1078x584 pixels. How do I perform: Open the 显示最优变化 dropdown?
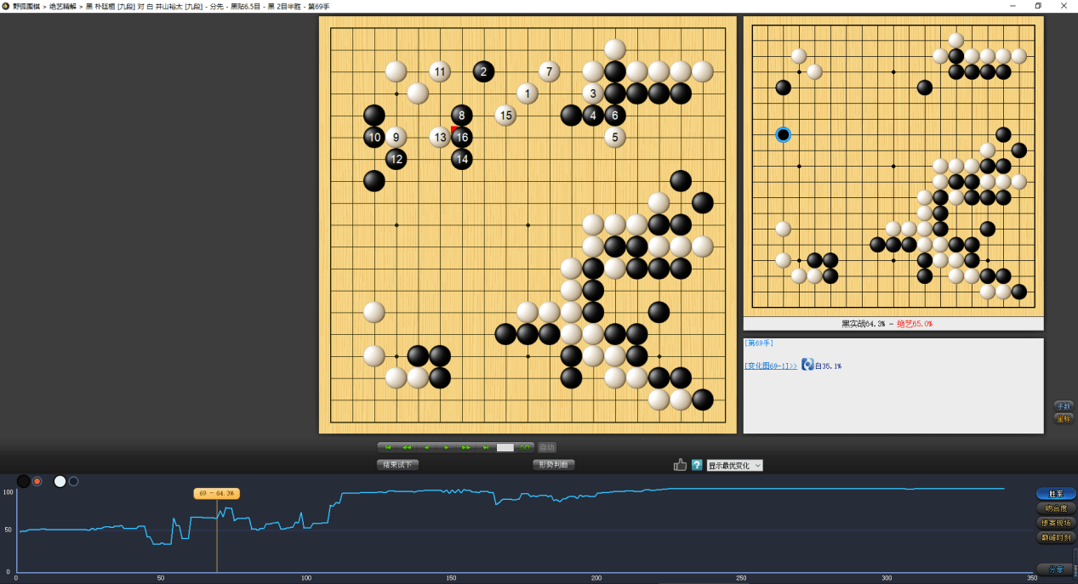tap(734, 465)
